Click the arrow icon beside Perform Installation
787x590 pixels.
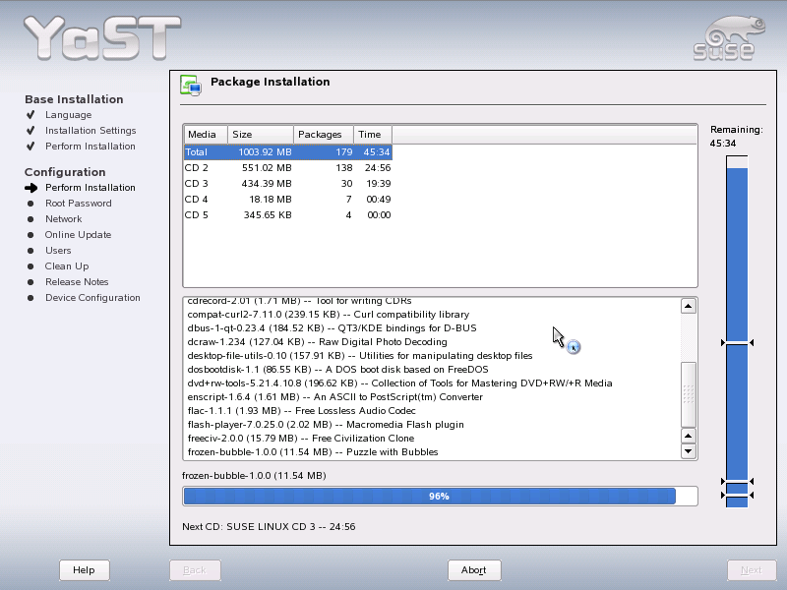click(x=31, y=188)
